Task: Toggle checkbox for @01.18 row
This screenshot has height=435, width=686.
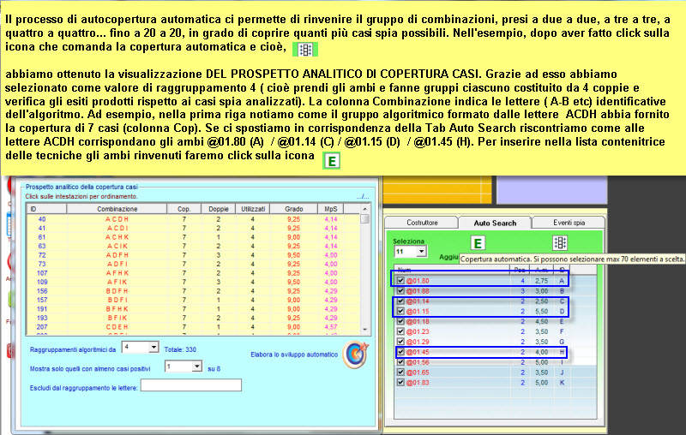Action: (x=400, y=321)
